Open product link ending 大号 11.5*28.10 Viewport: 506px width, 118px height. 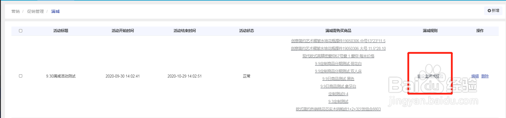(338, 48)
